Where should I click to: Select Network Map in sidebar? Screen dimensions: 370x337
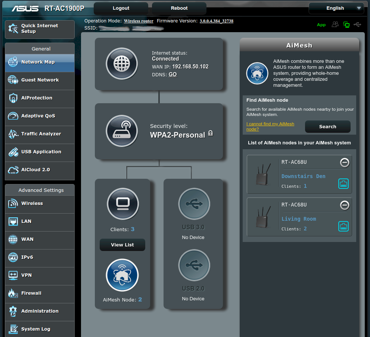pos(40,63)
